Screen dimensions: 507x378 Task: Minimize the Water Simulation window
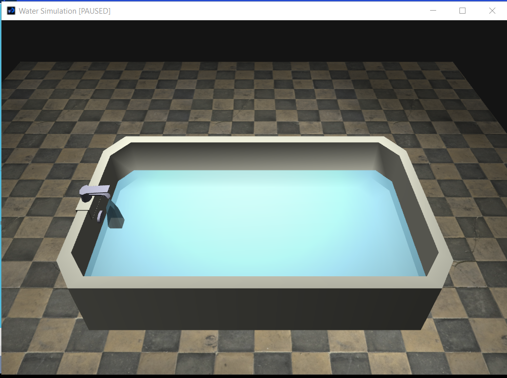[x=433, y=11]
